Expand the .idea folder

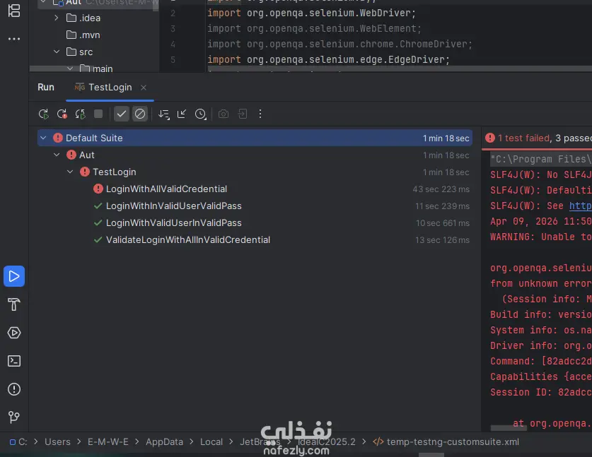[57, 18]
